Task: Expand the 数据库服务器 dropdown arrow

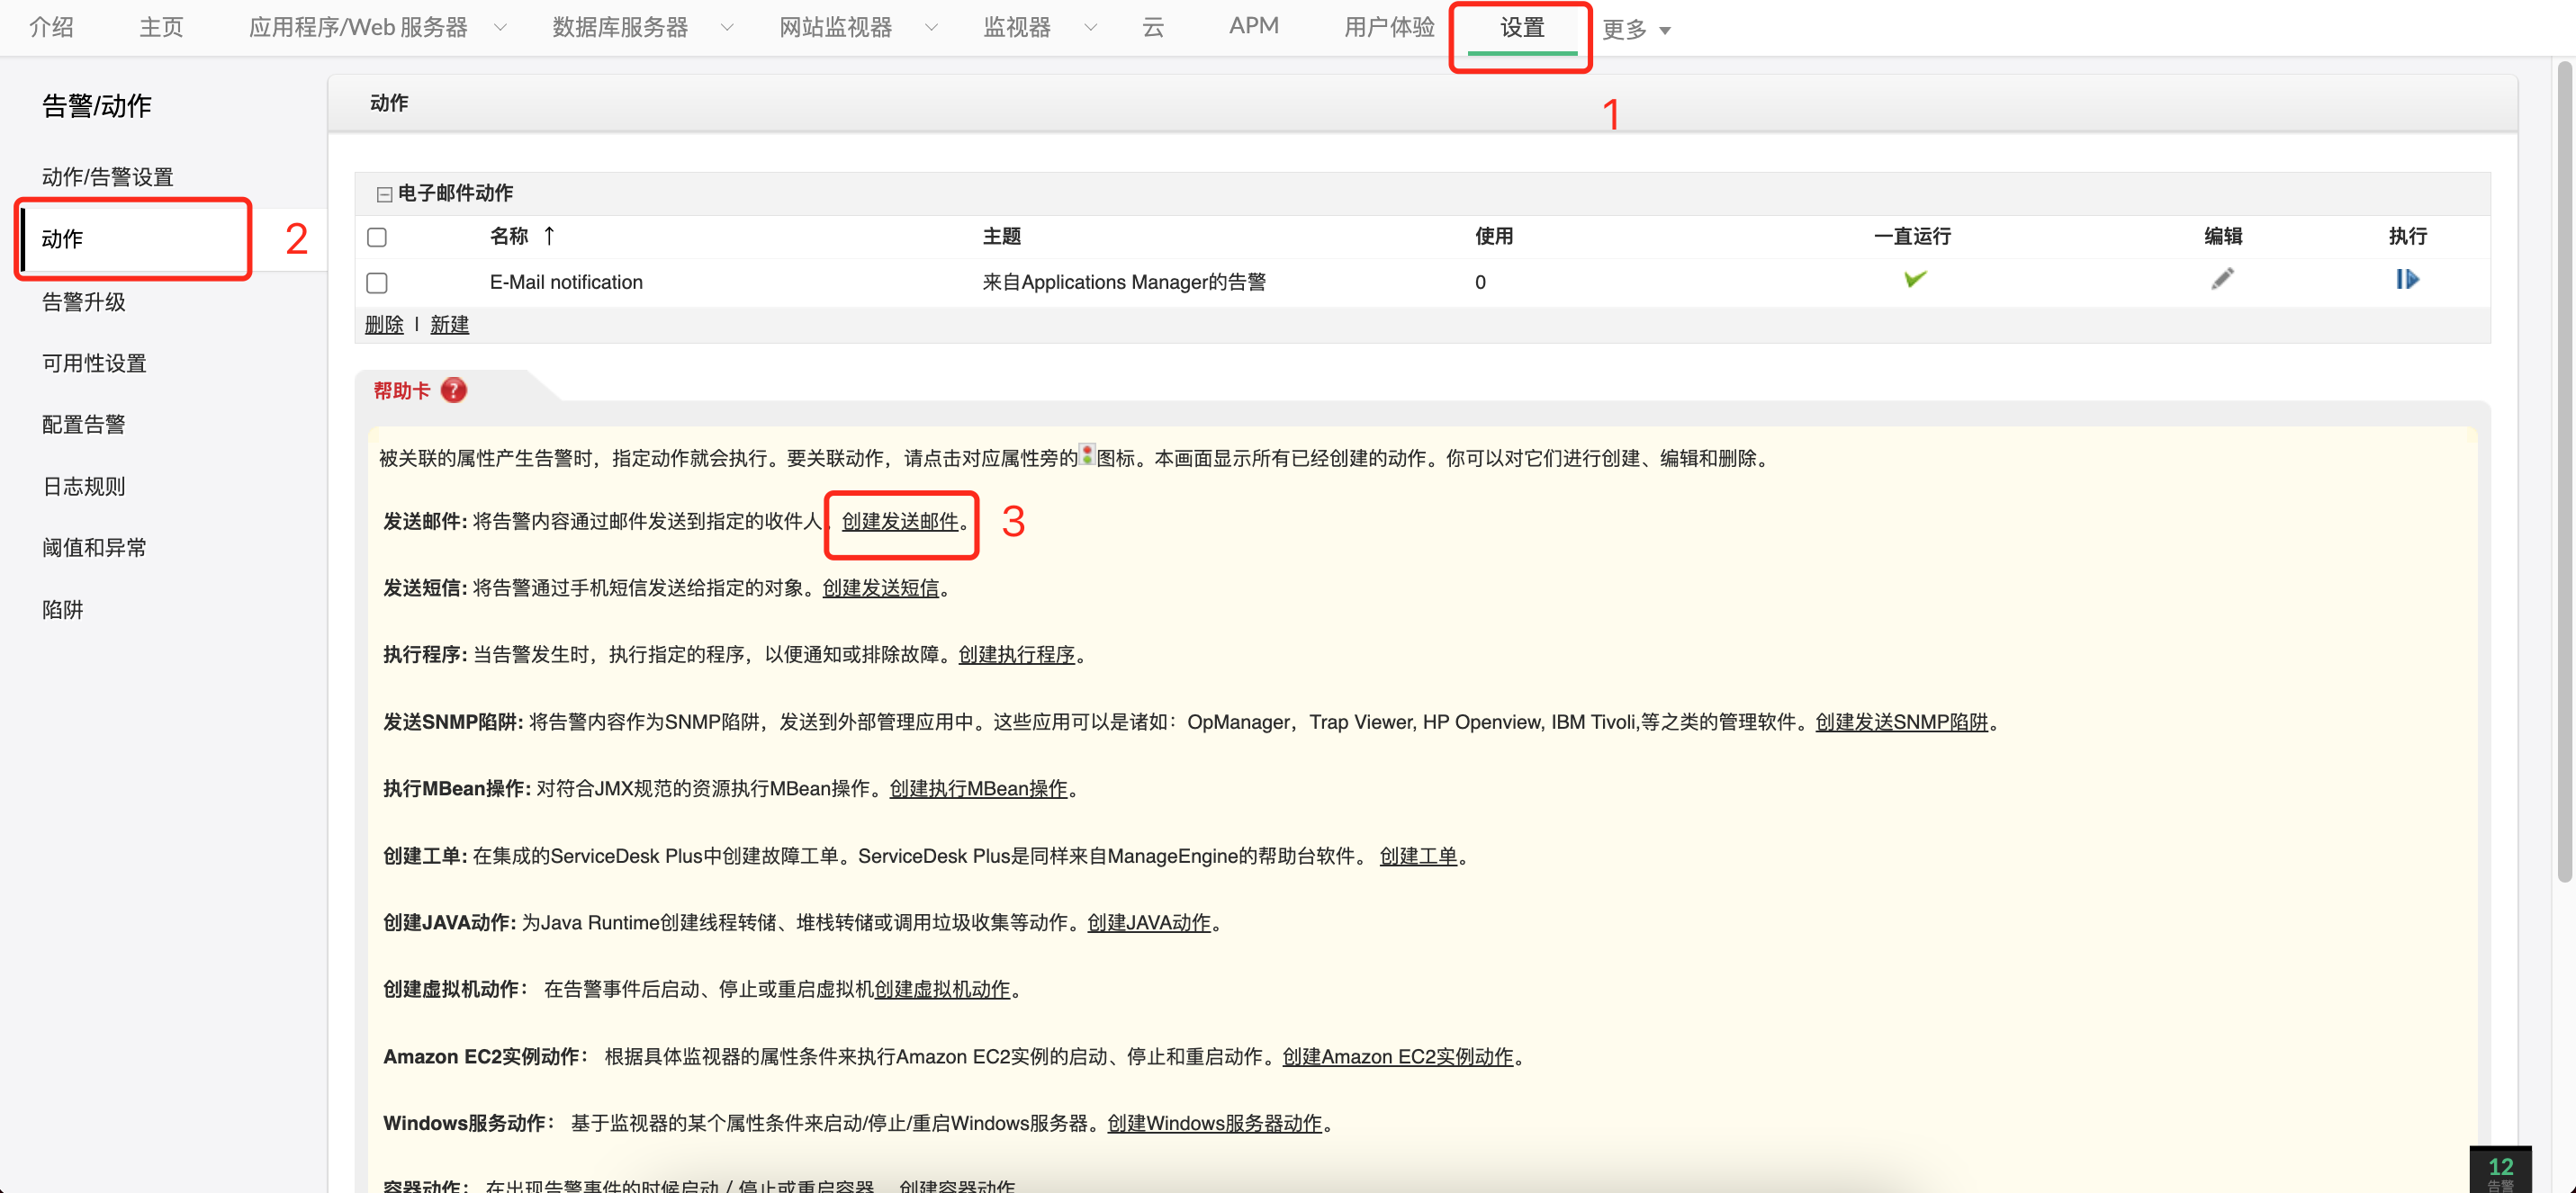Action: 727,28
